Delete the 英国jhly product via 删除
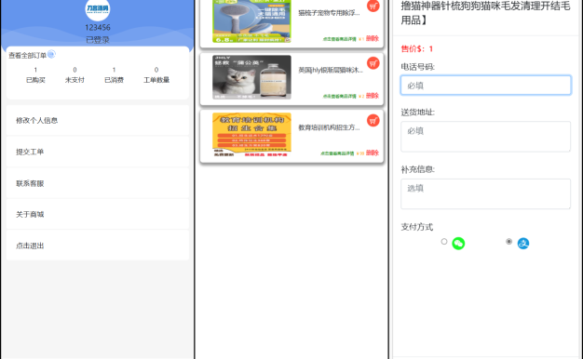The height and width of the screenshot is (359, 583). (x=373, y=96)
